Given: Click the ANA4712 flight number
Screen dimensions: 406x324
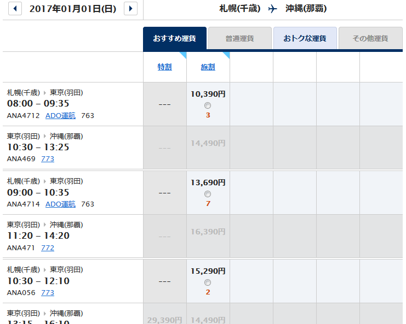Looking at the screenshot, I should coord(24,115).
